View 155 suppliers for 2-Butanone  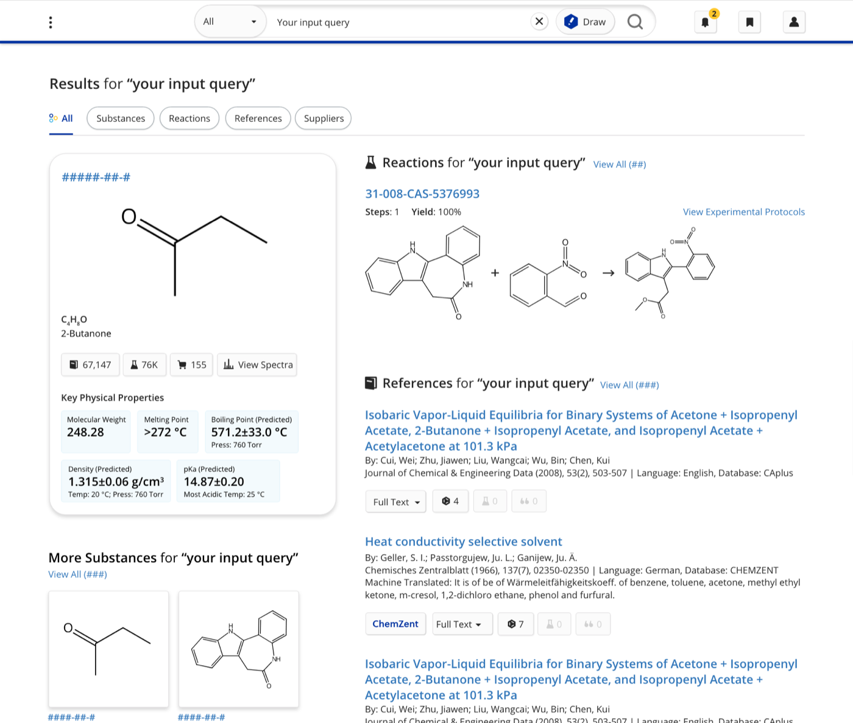[192, 365]
